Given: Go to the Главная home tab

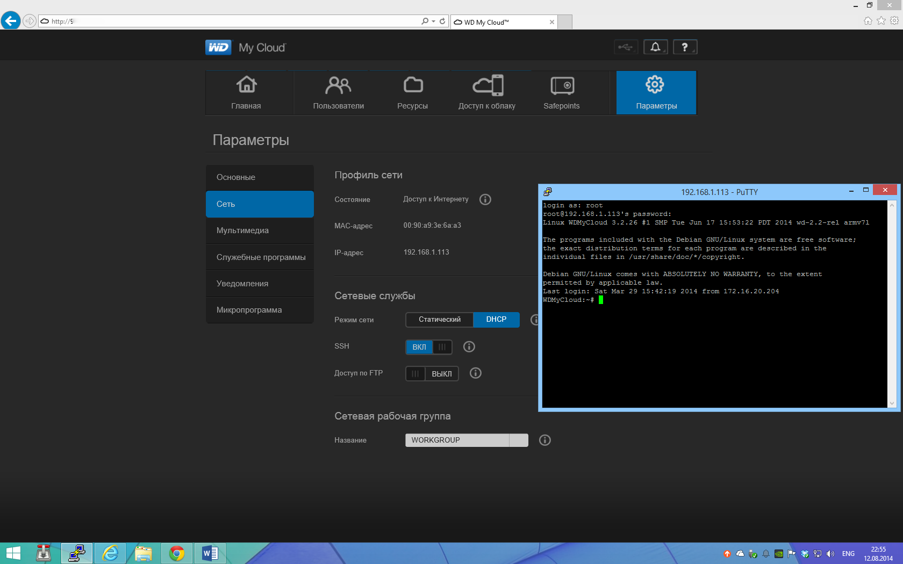Looking at the screenshot, I should [x=246, y=92].
